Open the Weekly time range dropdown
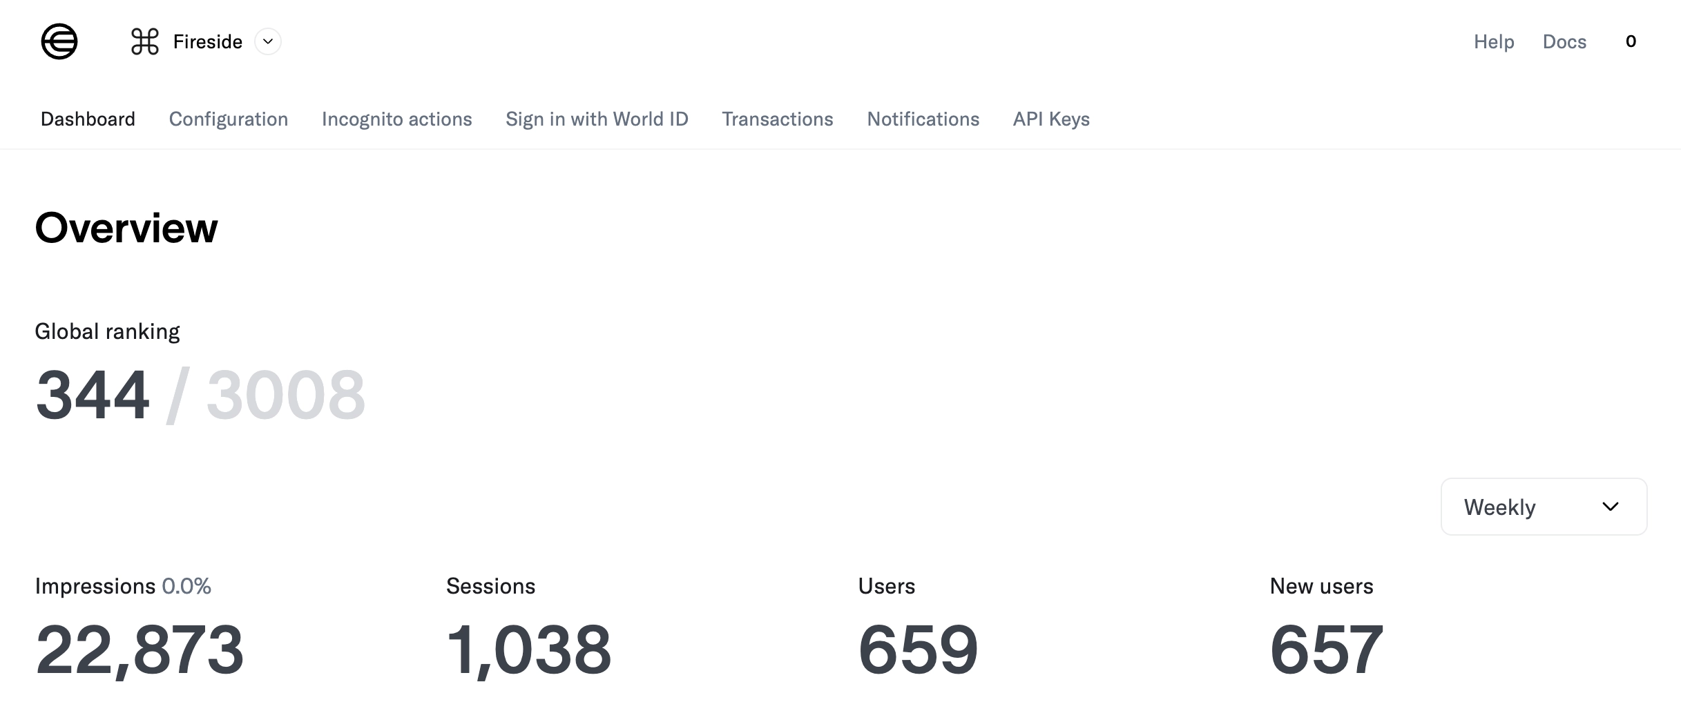Viewport: 1681px width, 722px height. [1543, 507]
